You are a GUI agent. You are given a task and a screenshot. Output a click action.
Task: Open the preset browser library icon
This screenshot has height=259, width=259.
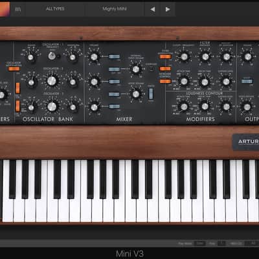click(x=18, y=9)
